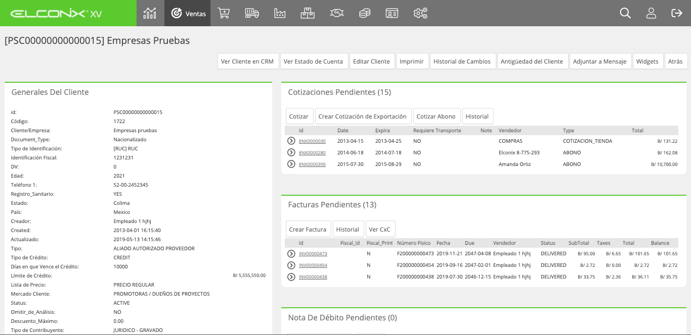This screenshot has height=335, width=691.
Task: Expand invoice INV00000454 row arrow
Action: [x=291, y=265]
